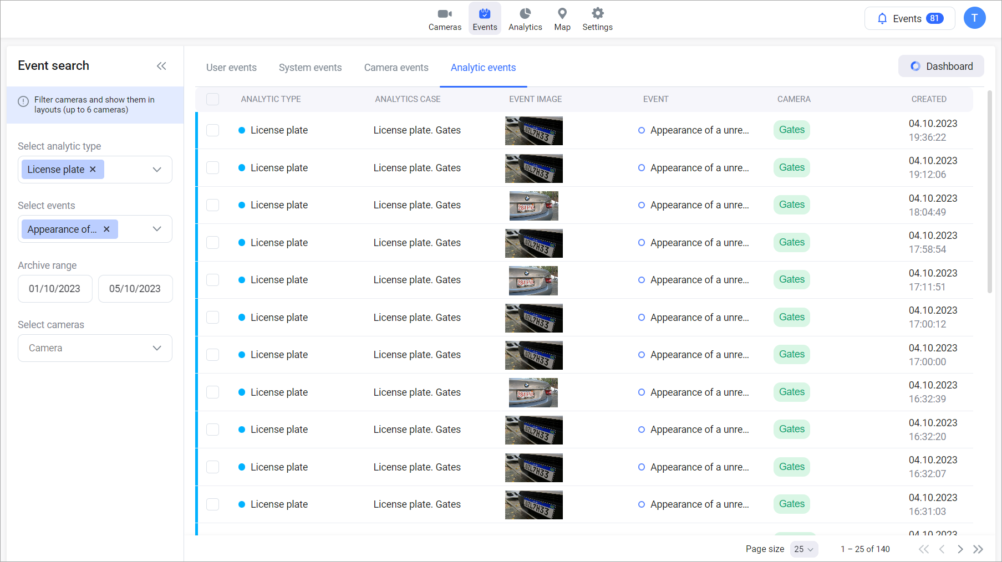This screenshot has height=562, width=1002.
Task: Toggle the select all checkbox in header
Action: pyautogui.click(x=212, y=99)
